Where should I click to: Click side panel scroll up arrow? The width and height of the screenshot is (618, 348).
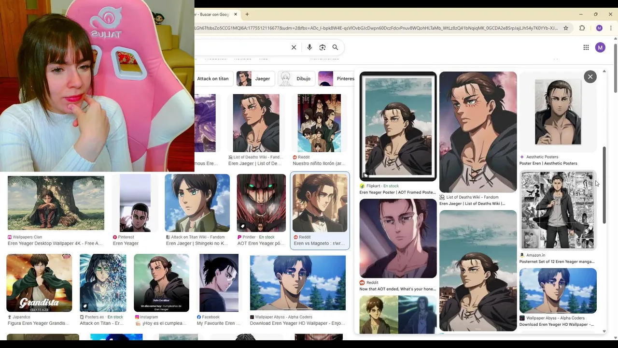[604, 72]
